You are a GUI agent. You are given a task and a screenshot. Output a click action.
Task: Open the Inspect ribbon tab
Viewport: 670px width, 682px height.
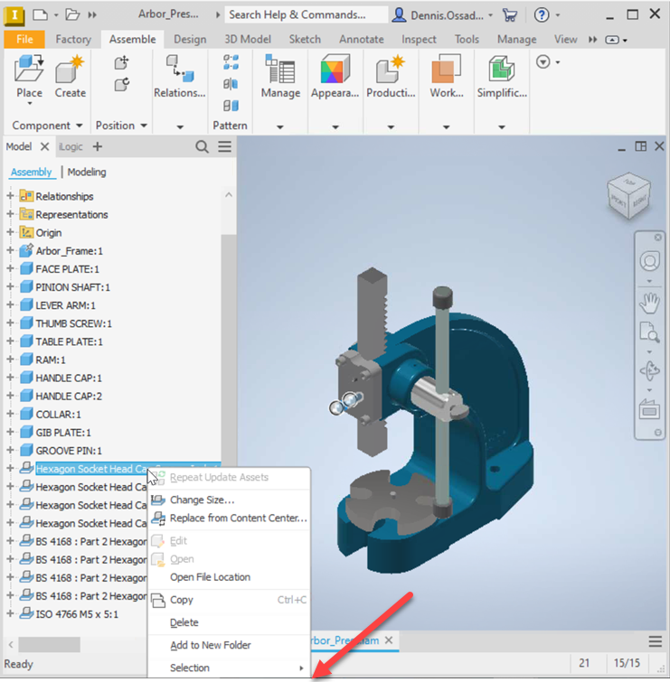(x=419, y=40)
